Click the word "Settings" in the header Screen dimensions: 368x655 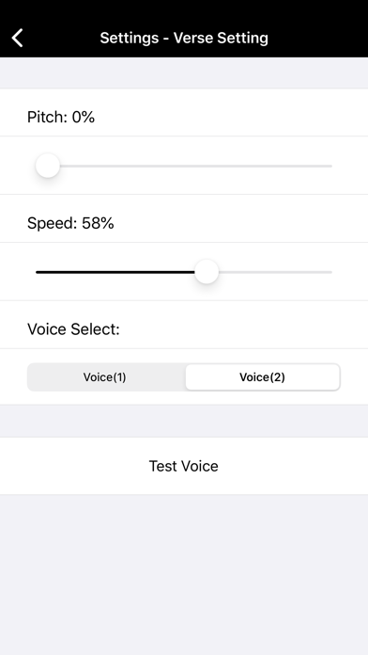click(x=130, y=38)
